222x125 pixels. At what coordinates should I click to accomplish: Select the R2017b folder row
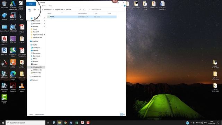click(82, 17)
